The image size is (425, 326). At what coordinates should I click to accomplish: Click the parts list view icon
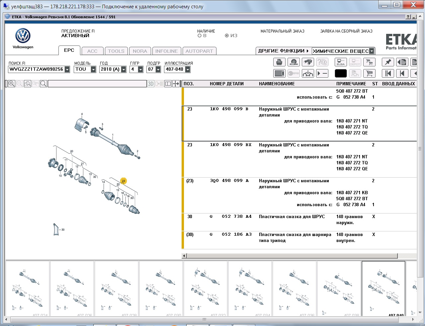279,73
